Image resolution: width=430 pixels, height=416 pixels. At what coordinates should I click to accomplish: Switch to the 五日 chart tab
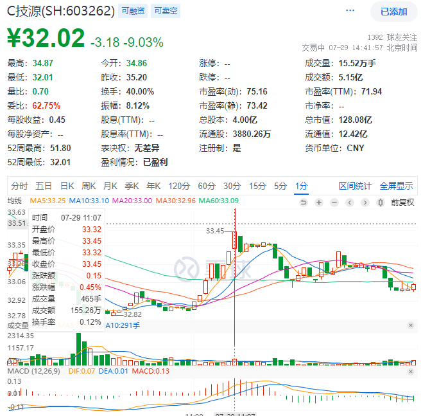(44, 186)
